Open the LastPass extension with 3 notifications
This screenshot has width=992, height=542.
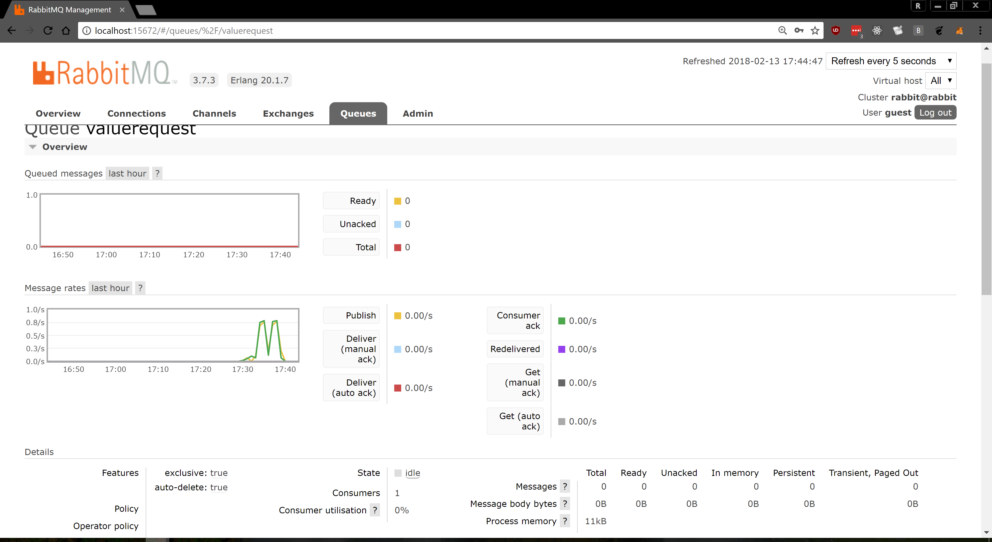pyautogui.click(x=857, y=30)
